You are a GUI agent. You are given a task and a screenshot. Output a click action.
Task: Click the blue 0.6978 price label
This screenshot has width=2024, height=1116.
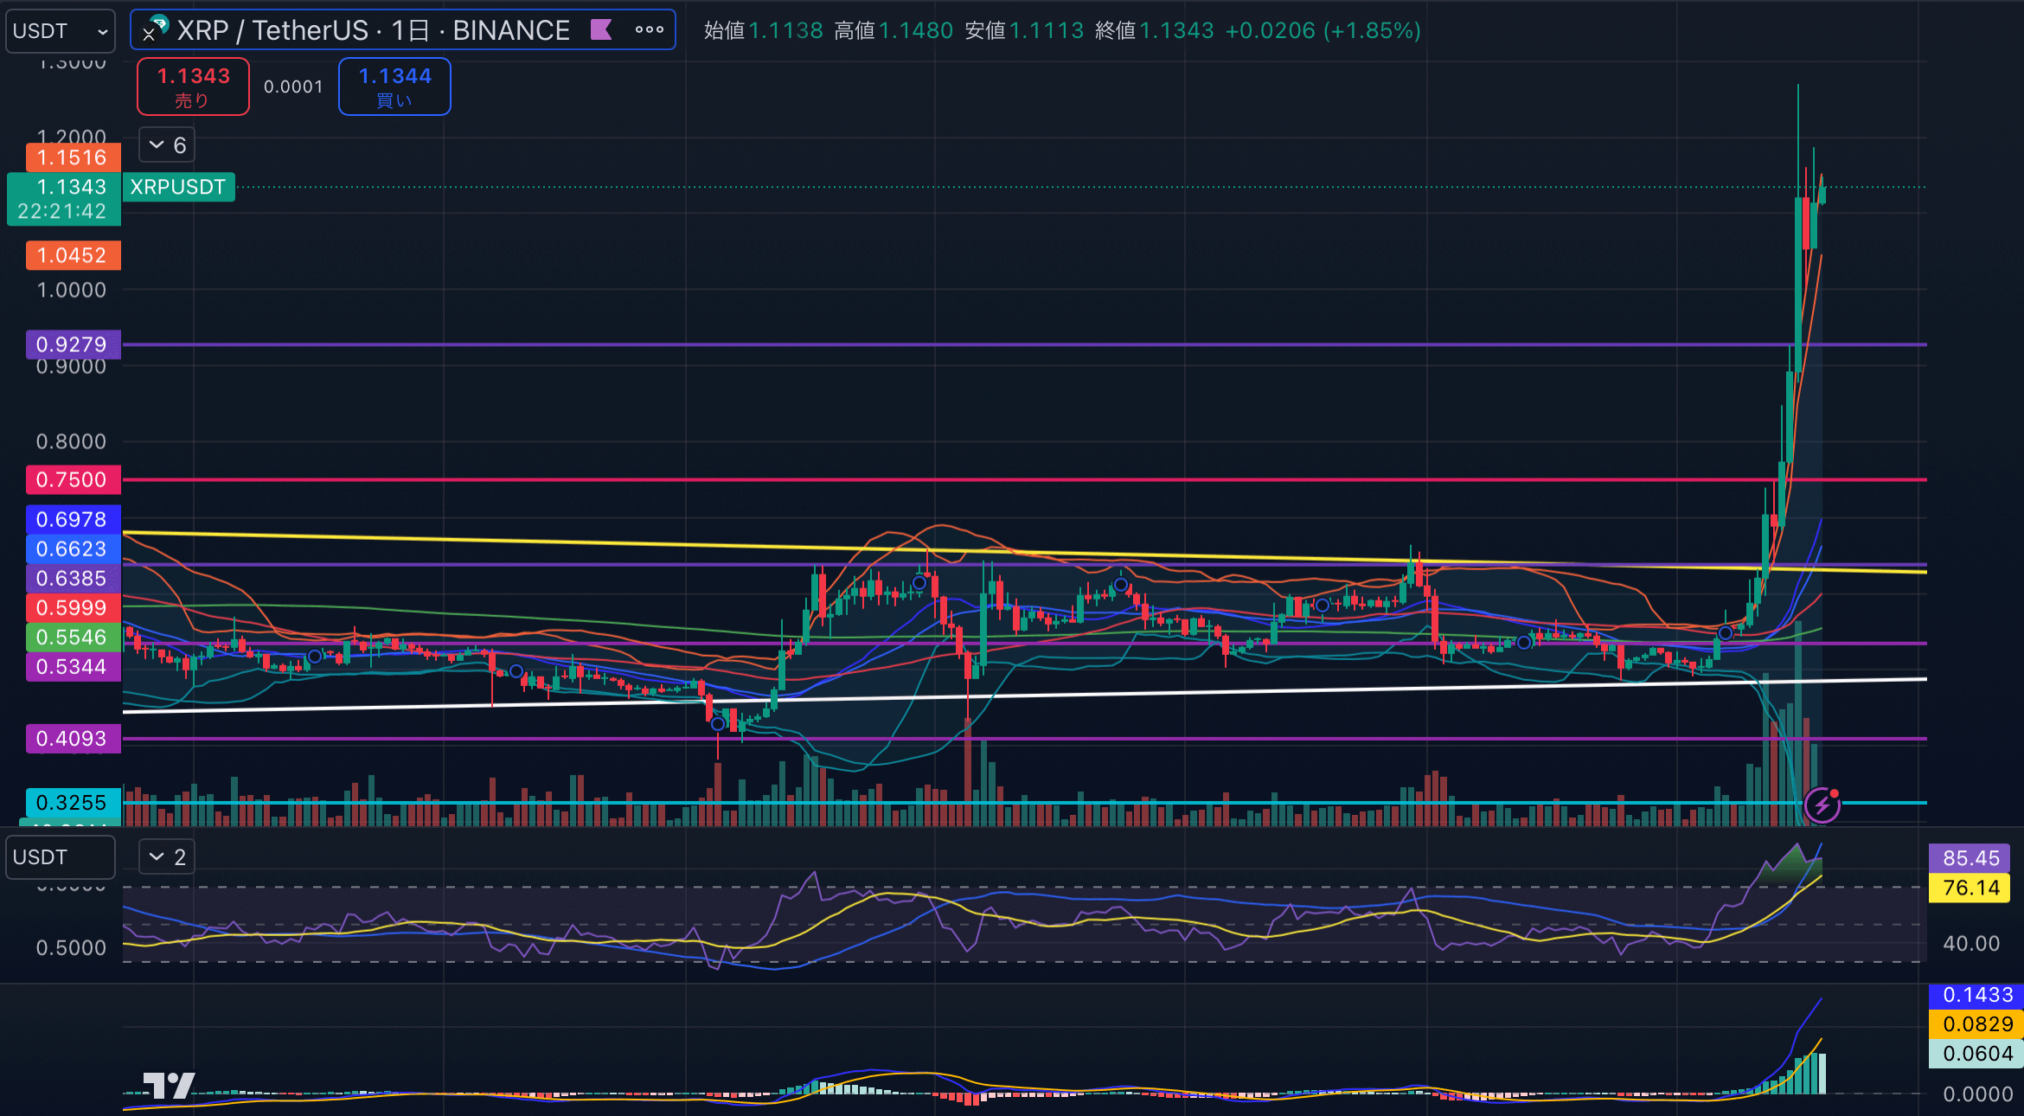coord(73,519)
